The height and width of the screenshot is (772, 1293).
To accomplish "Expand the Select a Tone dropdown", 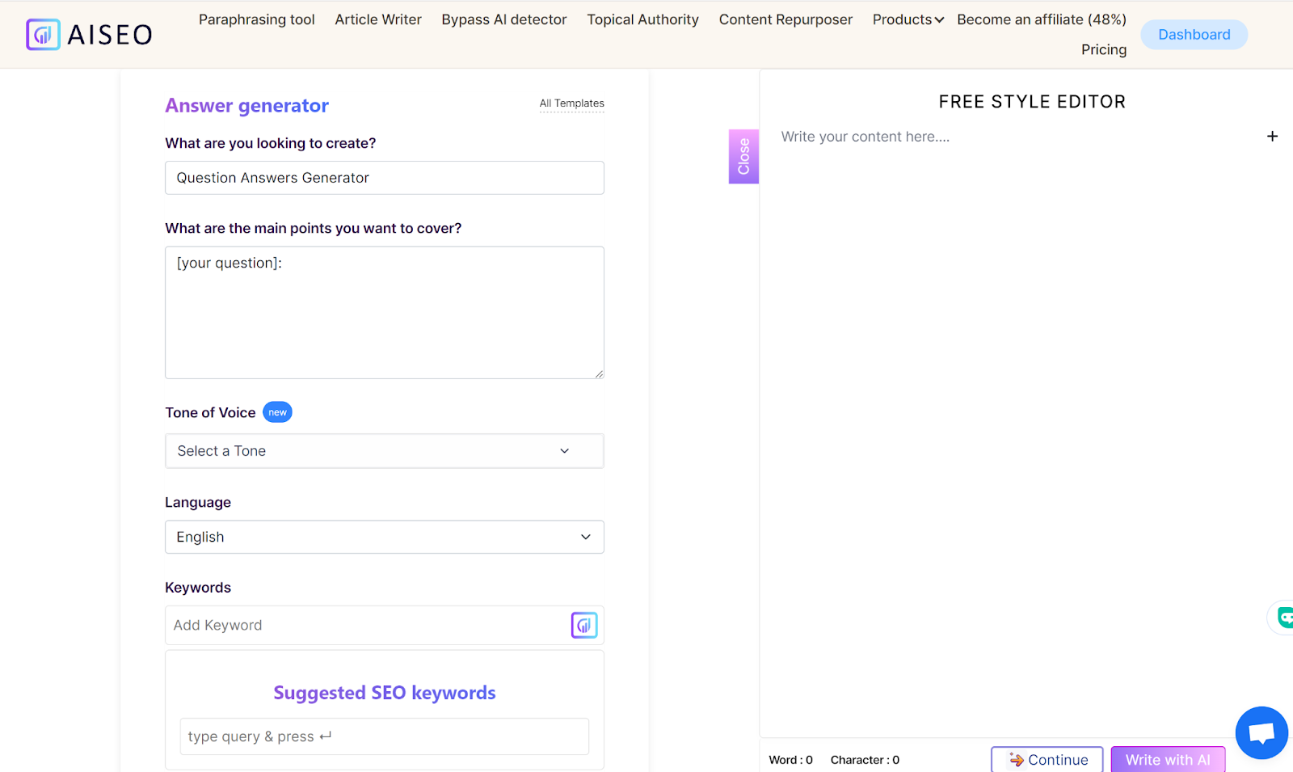I will pos(384,451).
